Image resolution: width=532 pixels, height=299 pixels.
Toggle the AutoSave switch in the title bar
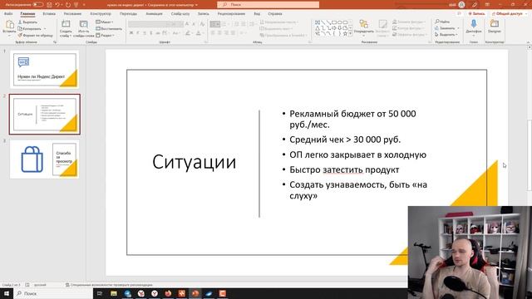(x=37, y=5)
